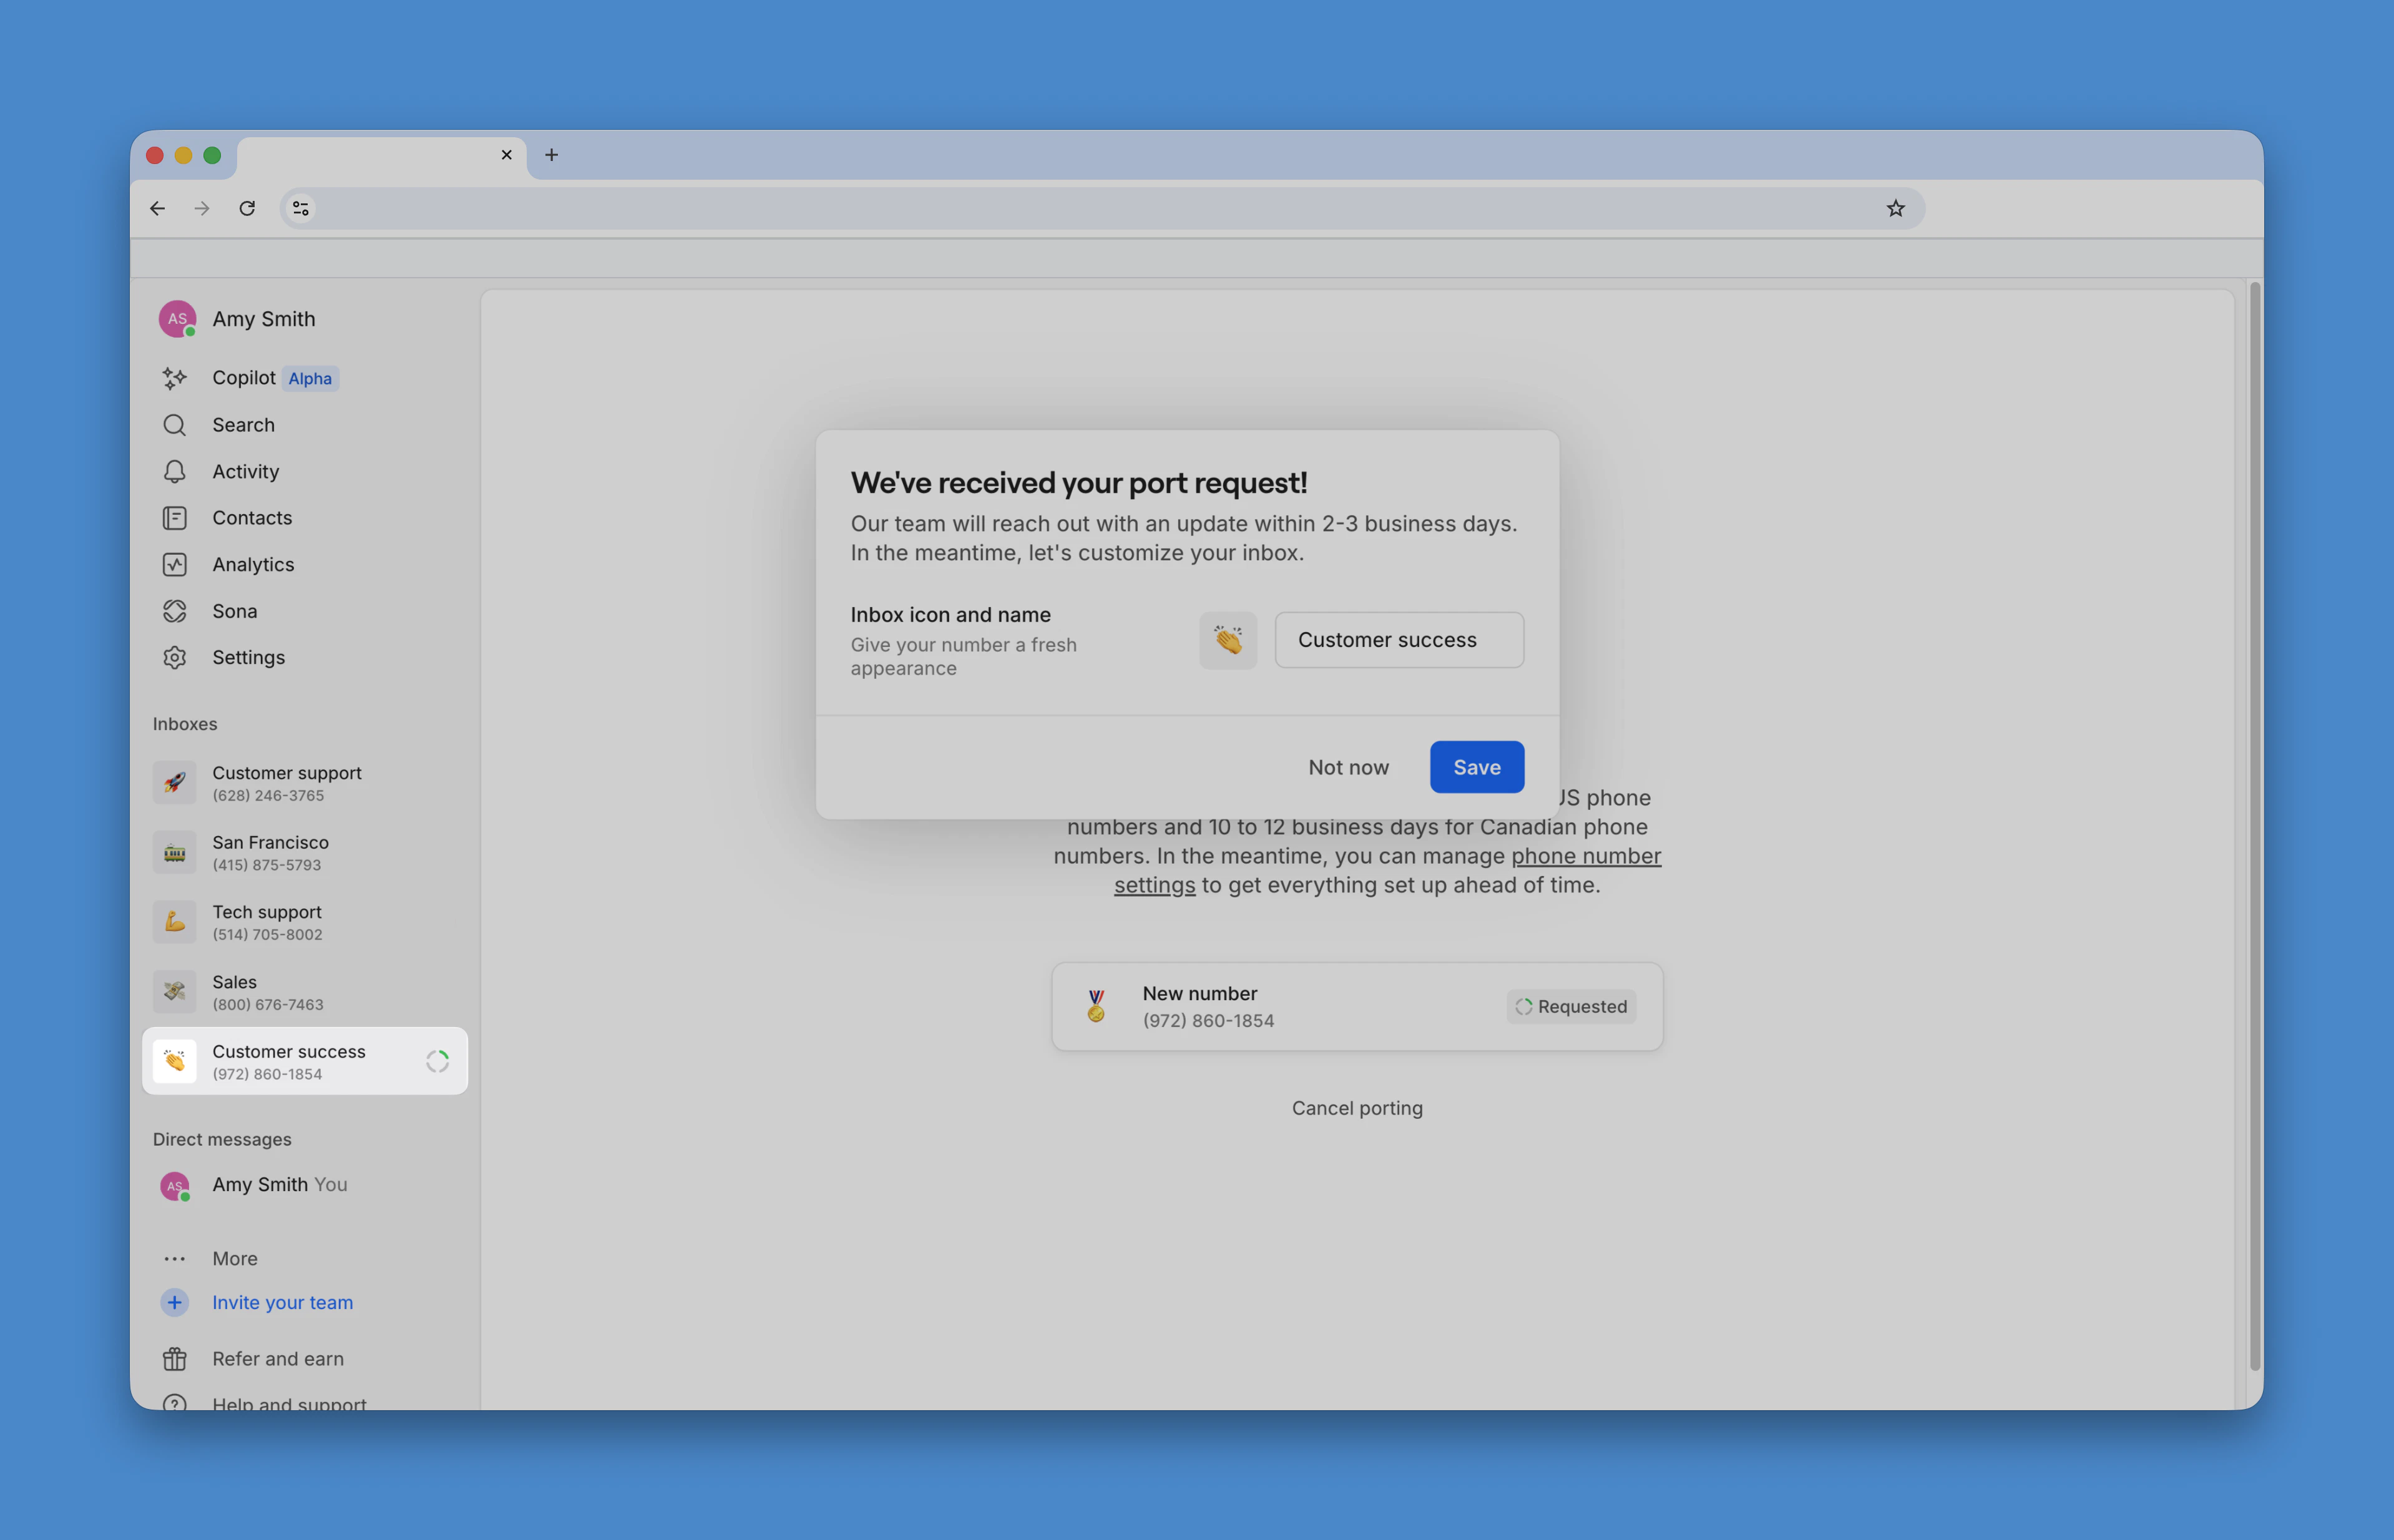The height and width of the screenshot is (1540, 2394).
Task: Select the Tech support flexed arm icon
Action: click(x=175, y=922)
